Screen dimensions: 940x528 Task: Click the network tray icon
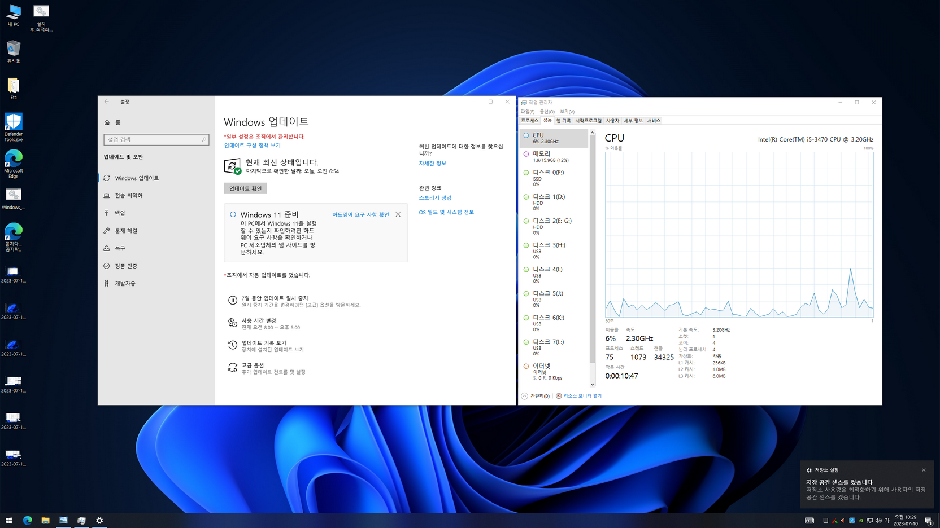coord(870,521)
